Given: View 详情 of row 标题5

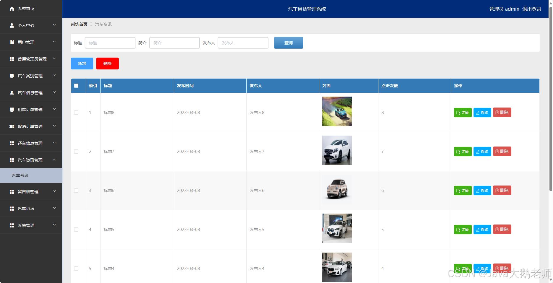Looking at the screenshot, I should (463, 230).
